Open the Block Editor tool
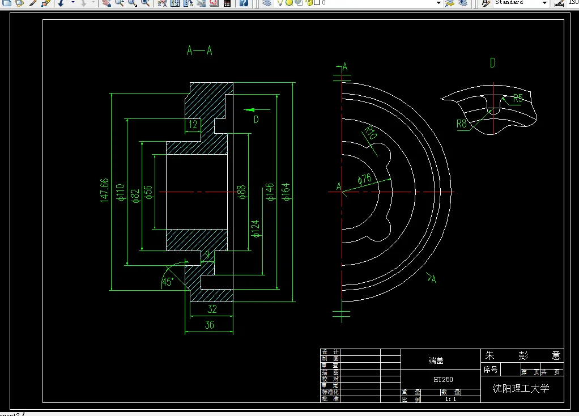Screen dimensions: 579x416 coord(46,3)
